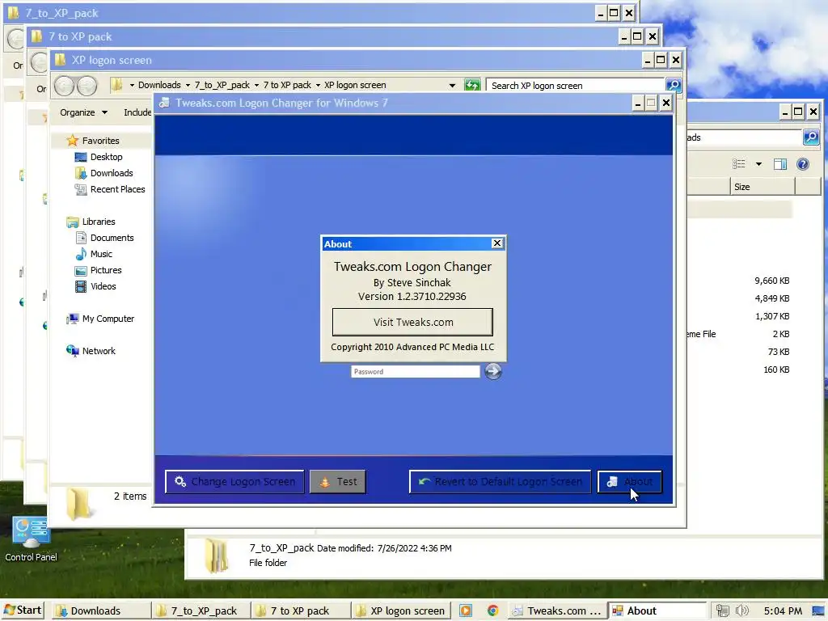Click the Password preview field
828x621 pixels.
(x=415, y=372)
